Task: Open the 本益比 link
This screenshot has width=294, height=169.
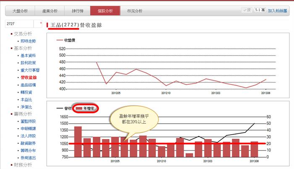Action: (x=26, y=99)
